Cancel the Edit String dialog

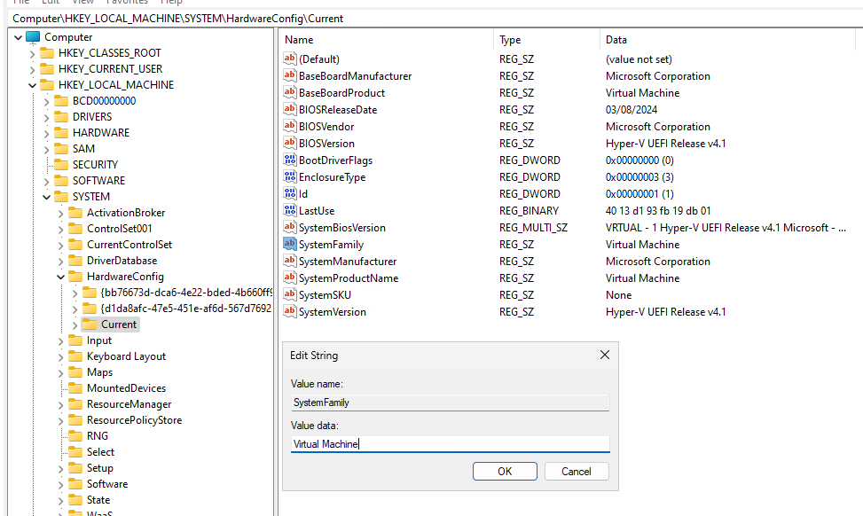point(577,472)
